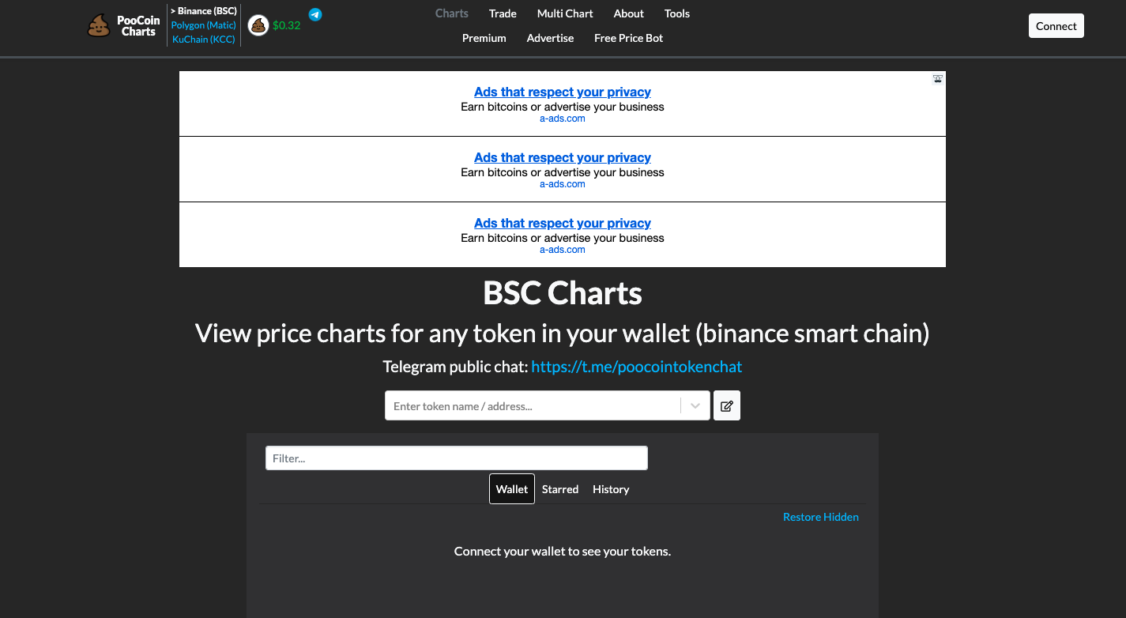Open the Telegram icon in header
This screenshot has width=1126, height=618.
pos(315,14)
